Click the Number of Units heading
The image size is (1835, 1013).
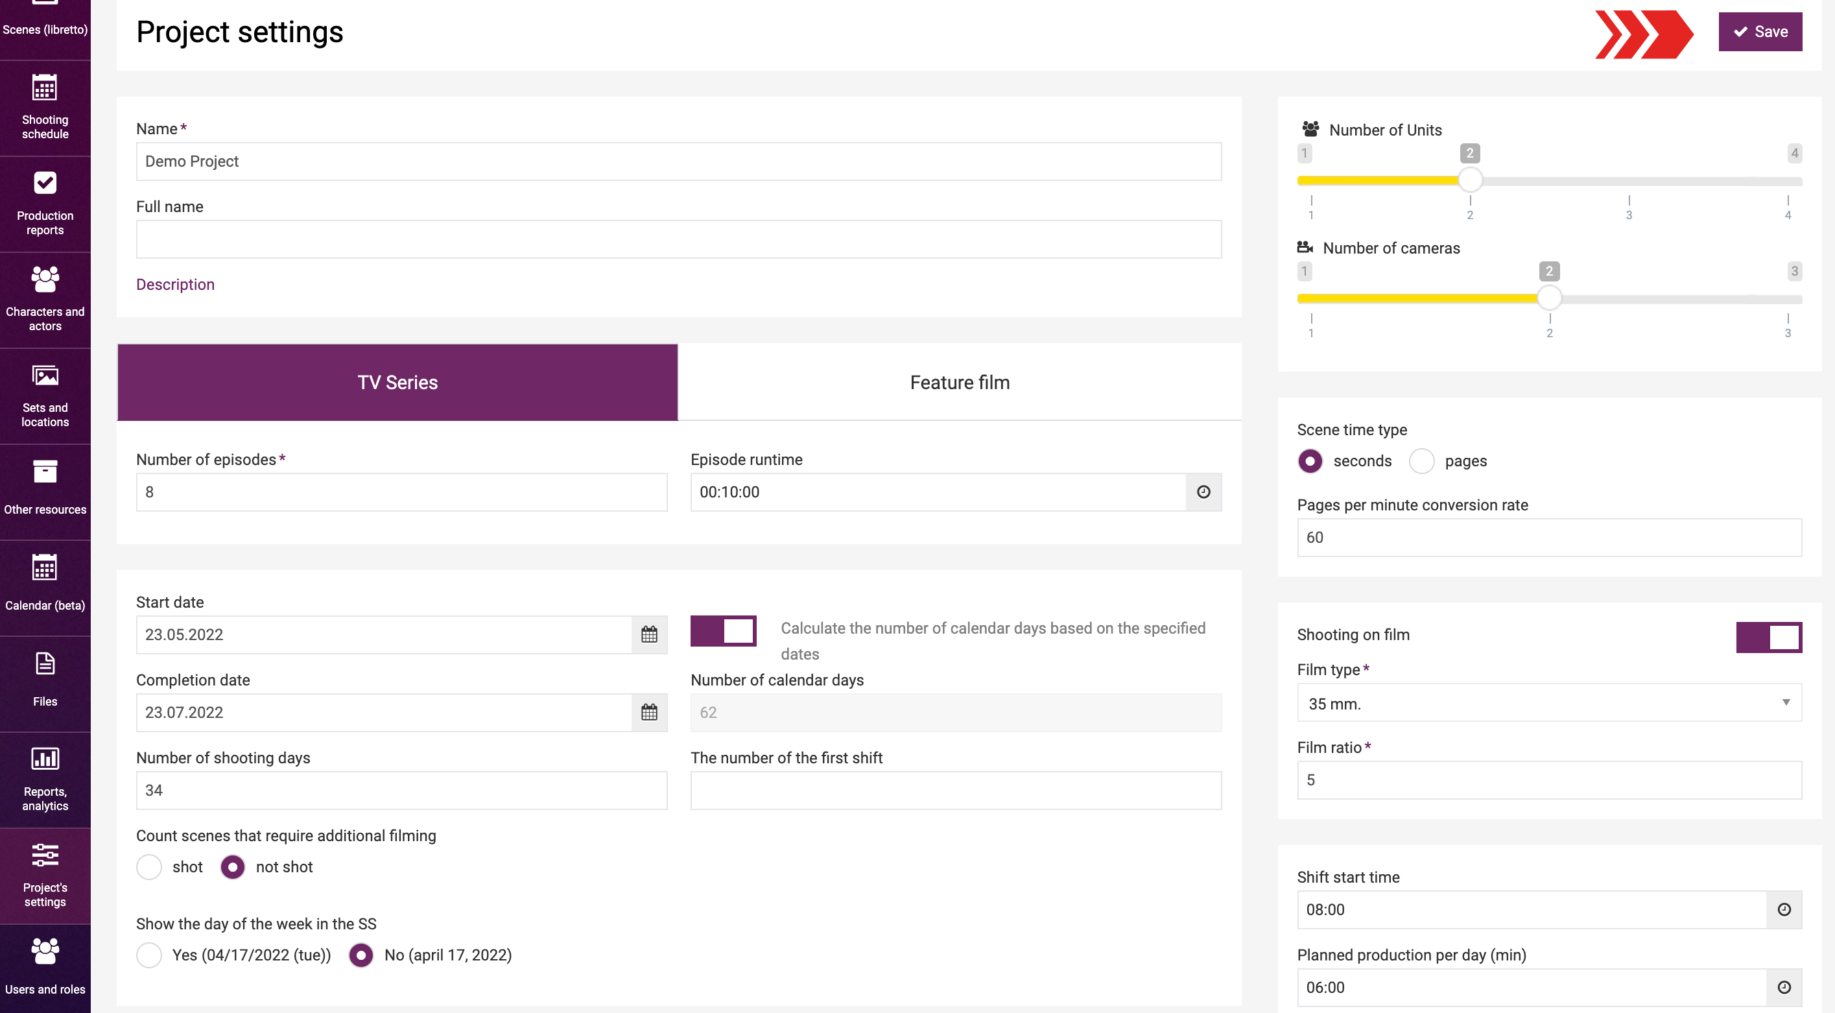(1386, 130)
